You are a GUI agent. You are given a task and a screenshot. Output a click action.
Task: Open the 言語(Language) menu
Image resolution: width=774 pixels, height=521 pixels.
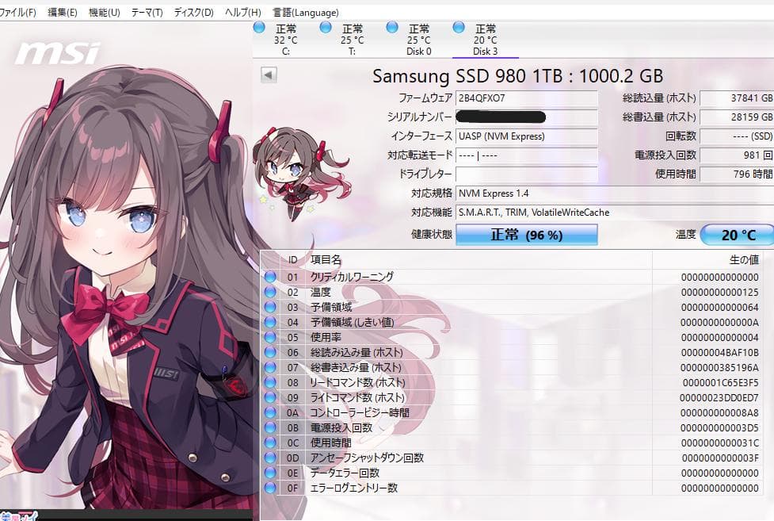(x=307, y=13)
